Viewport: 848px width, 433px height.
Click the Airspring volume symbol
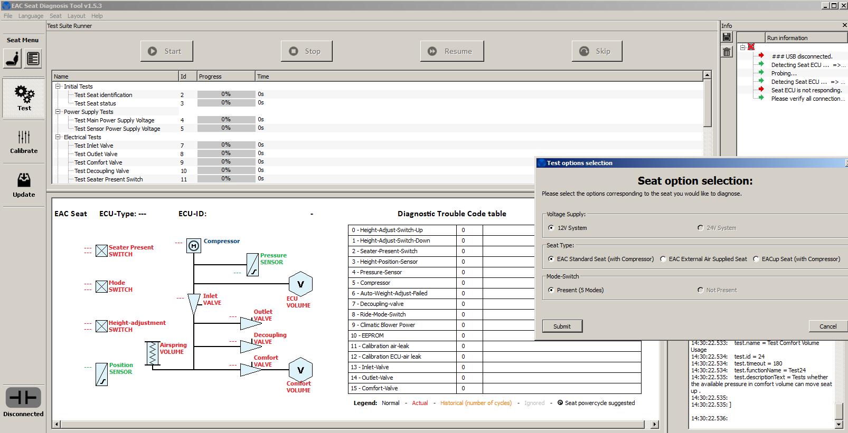coord(153,353)
